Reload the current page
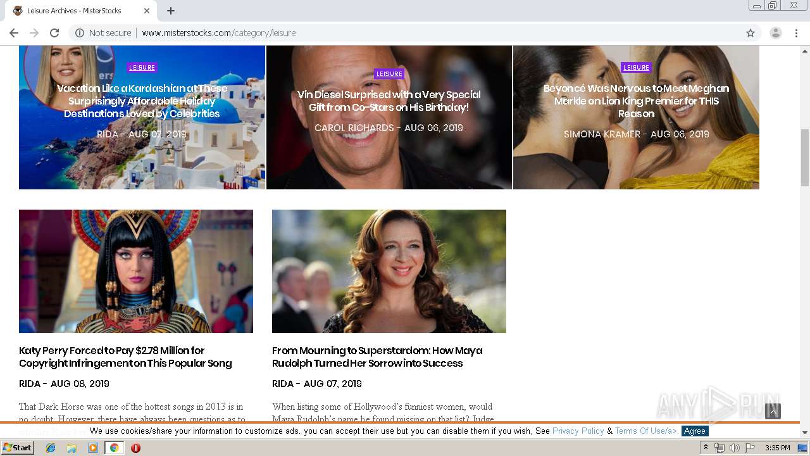 coord(54,33)
